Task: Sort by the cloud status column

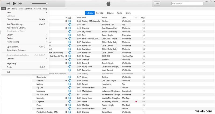Action: (70, 17)
